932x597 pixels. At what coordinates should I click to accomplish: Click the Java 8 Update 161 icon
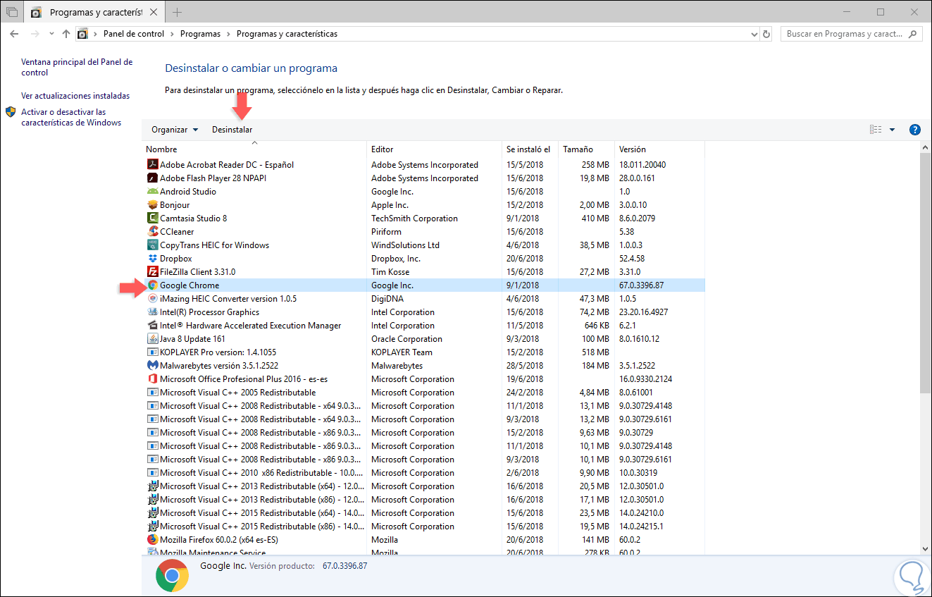(x=153, y=339)
